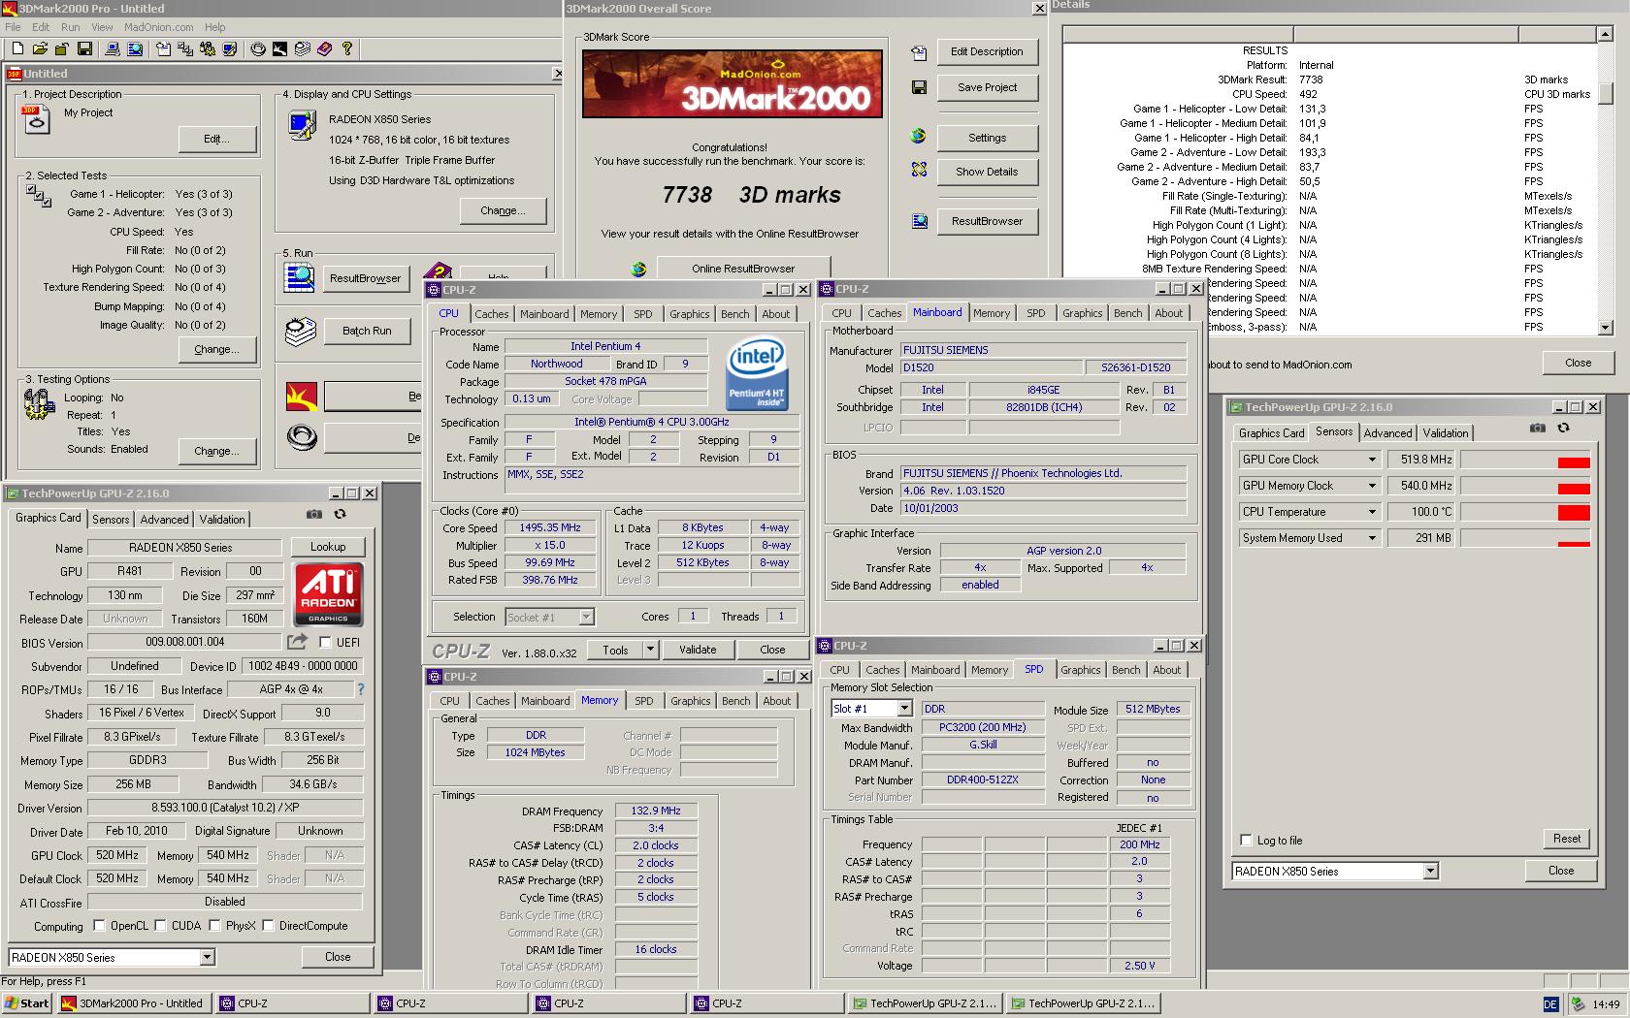This screenshot has width=1630, height=1018.
Task: Click the project description document toolbar icon
Action: click(162, 48)
